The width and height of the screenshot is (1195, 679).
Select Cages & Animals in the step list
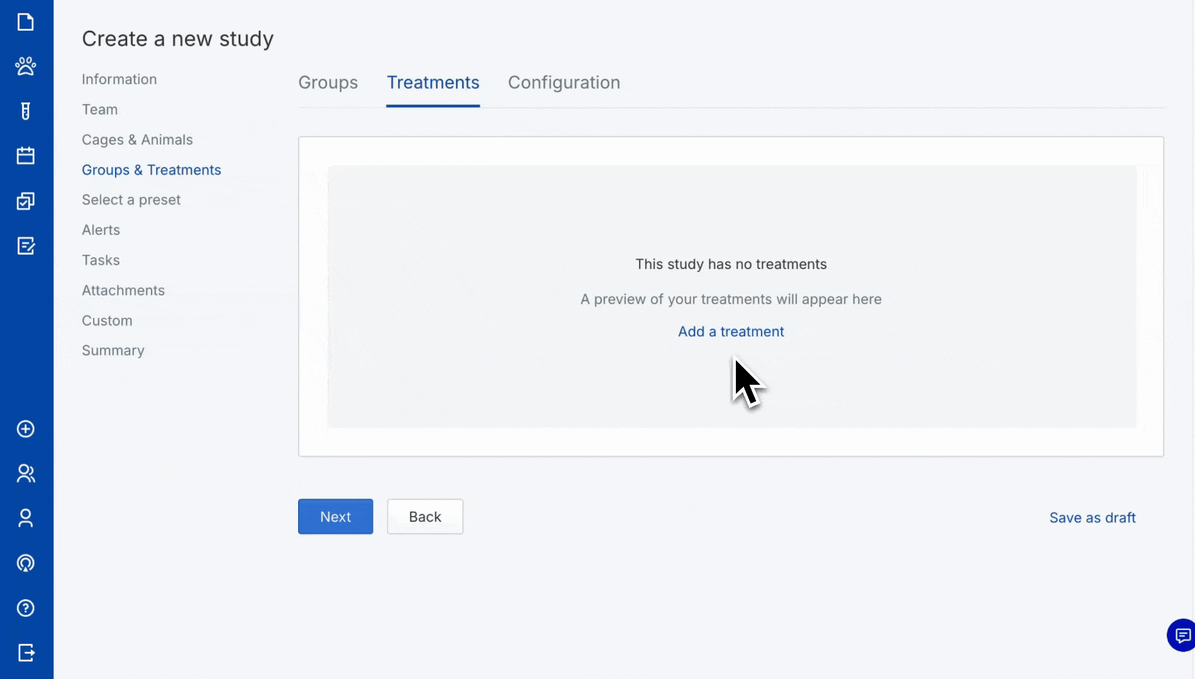coord(137,140)
